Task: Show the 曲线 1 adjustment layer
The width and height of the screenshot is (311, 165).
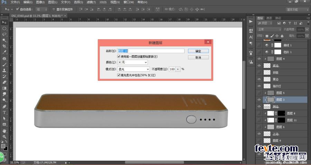Action: [259, 45]
